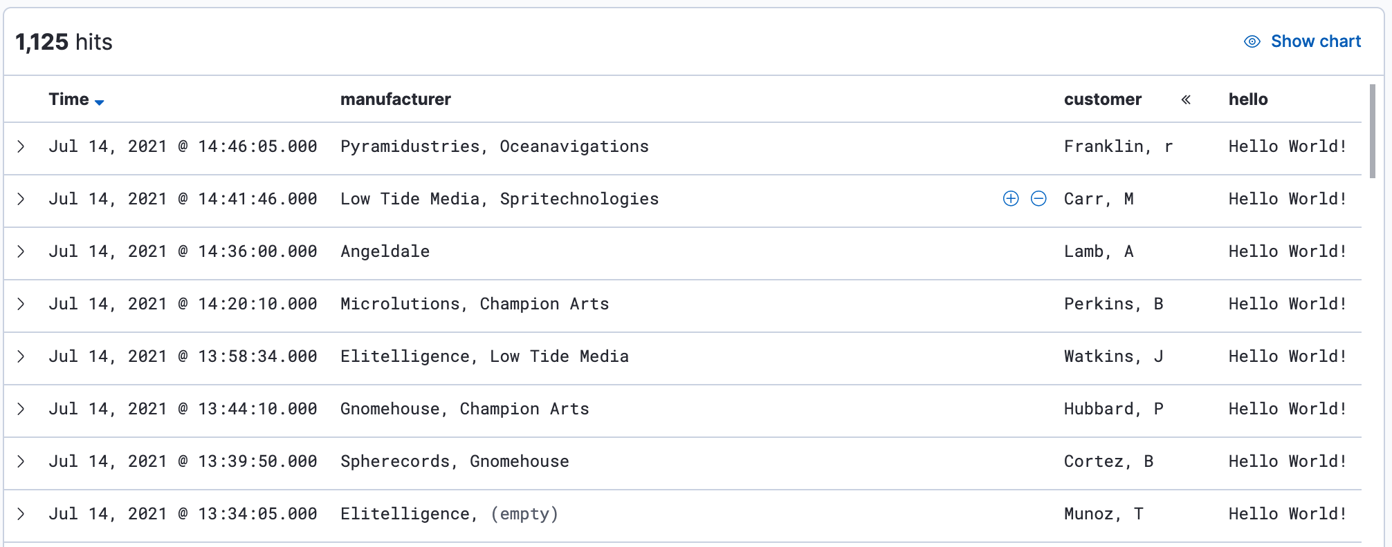The height and width of the screenshot is (547, 1392).
Task: Click the vertical scrollbar thumb
Action: 1372,131
